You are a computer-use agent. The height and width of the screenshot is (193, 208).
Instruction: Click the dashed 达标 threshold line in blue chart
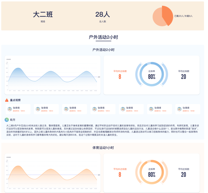53,77
